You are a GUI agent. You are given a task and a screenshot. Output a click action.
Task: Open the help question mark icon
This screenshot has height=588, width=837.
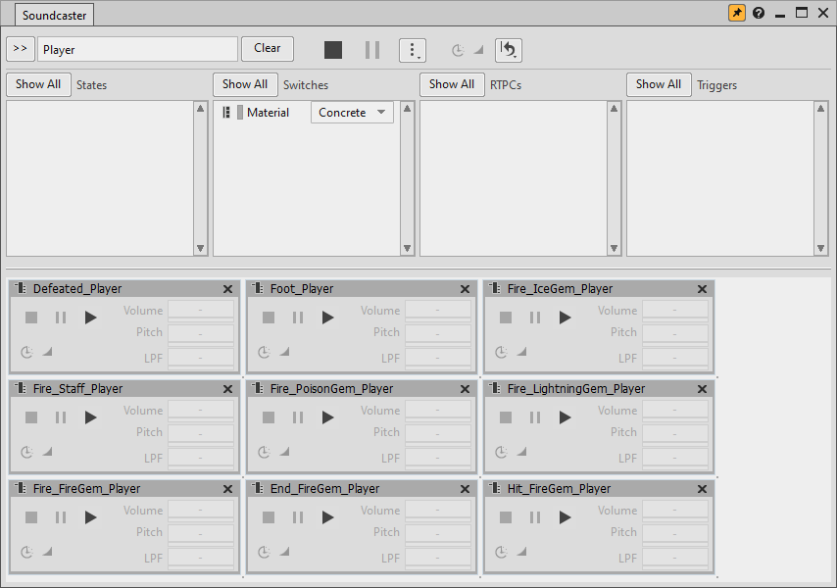[x=759, y=14]
